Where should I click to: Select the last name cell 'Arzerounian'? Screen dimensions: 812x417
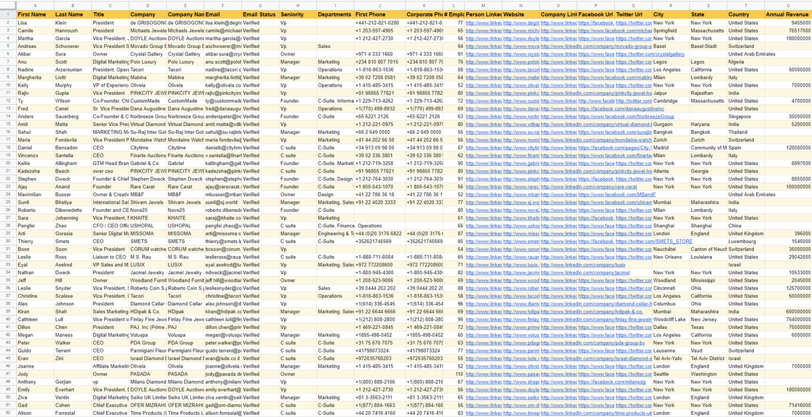click(72, 70)
